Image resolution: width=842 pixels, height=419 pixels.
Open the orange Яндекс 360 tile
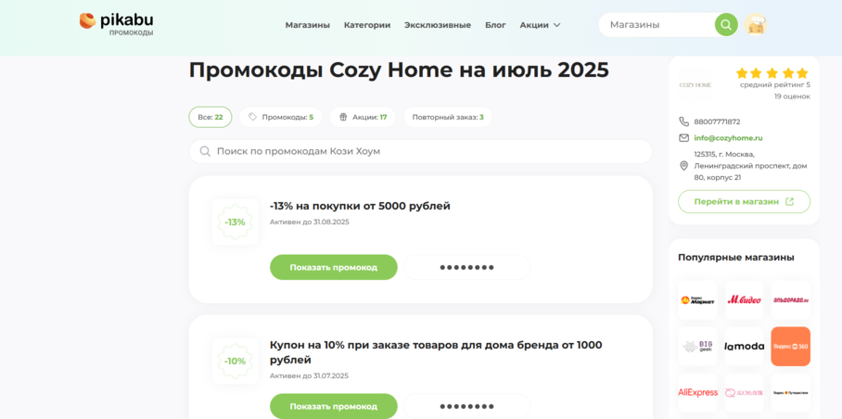click(x=790, y=347)
